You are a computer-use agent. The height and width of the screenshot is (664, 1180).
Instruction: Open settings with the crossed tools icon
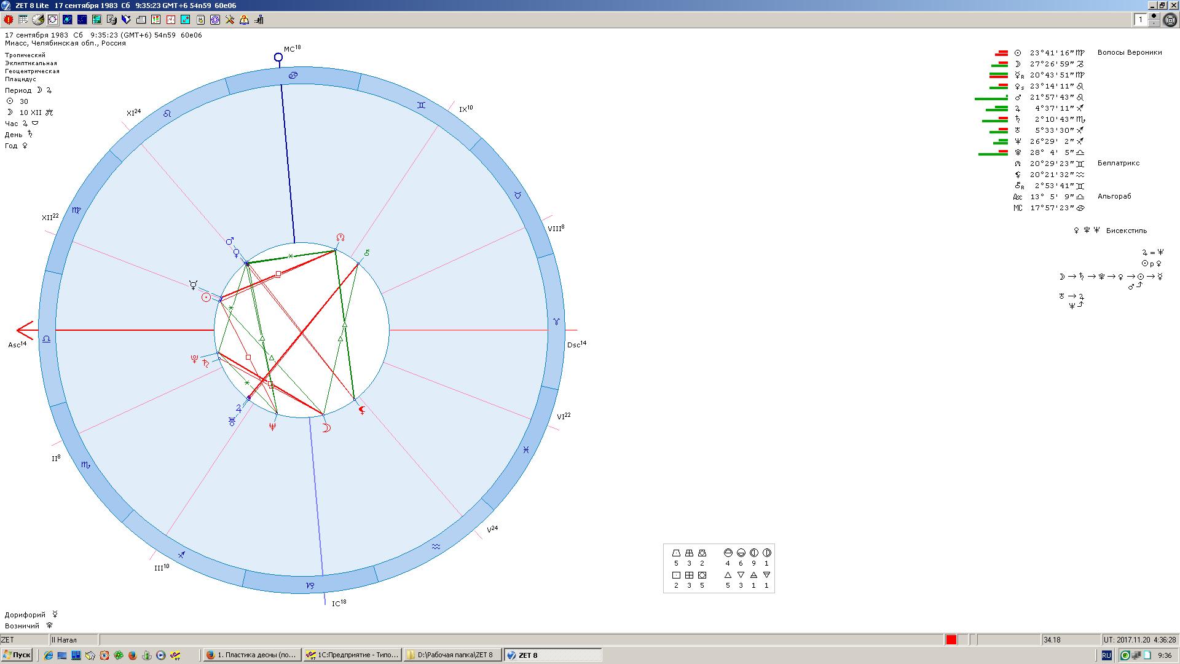coord(230,20)
